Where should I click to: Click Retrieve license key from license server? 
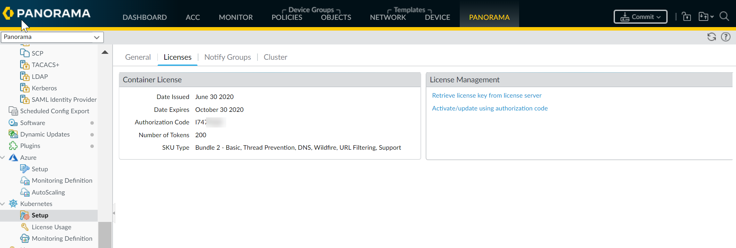pos(486,96)
